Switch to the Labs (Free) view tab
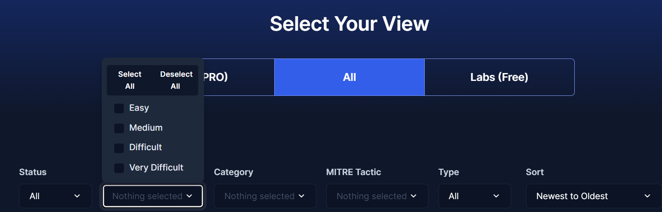The height and width of the screenshot is (212, 662). (499, 77)
